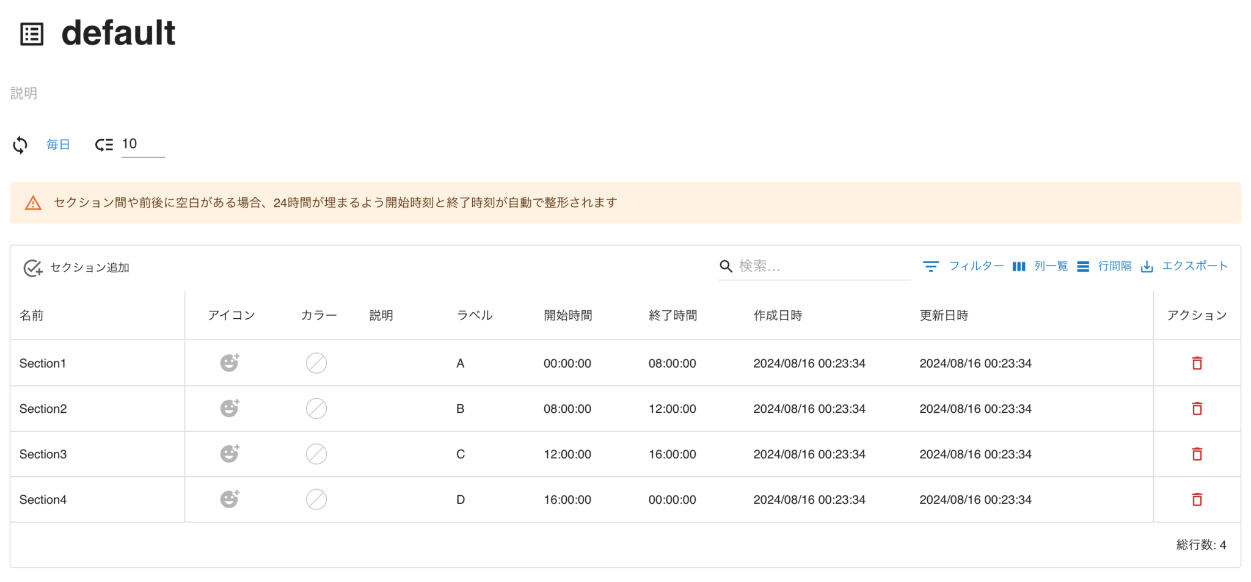Open the emoji icon picker for Section1
The height and width of the screenshot is (582, 1251).
[230, 362]
